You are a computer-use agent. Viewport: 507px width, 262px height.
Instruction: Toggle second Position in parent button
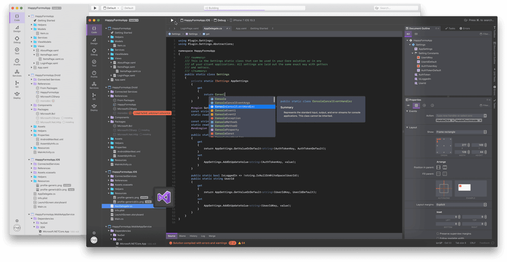point(445,167)
